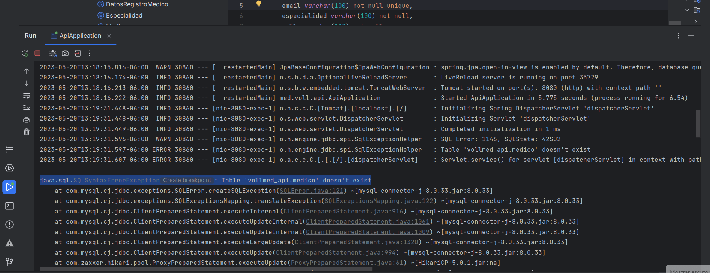
Task: Print the console output
Action: tap(27, 120)
